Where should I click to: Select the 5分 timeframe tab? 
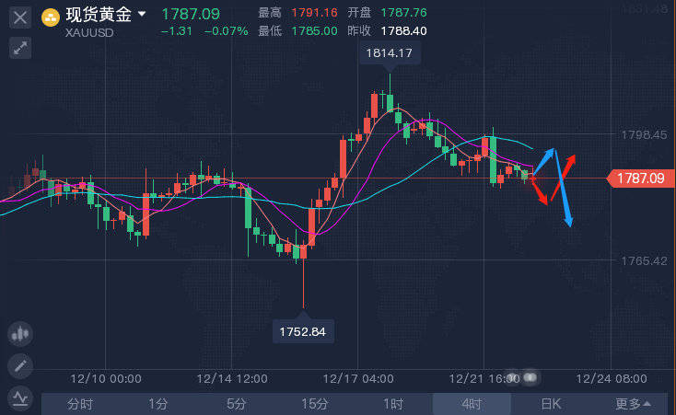click(x=237, y=404)
